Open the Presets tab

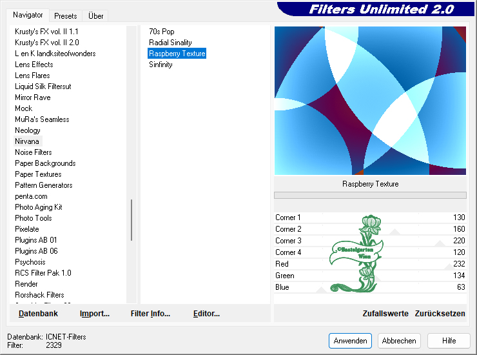tap(65, 16)
